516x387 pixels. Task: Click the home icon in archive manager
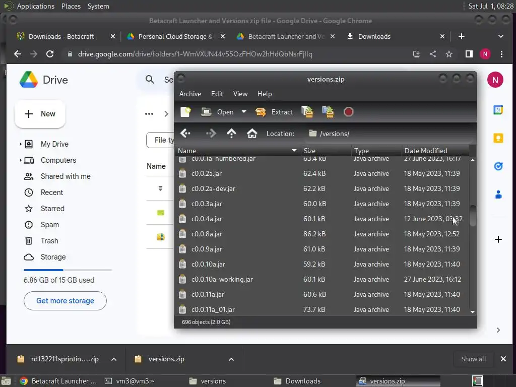coord(252,133)
